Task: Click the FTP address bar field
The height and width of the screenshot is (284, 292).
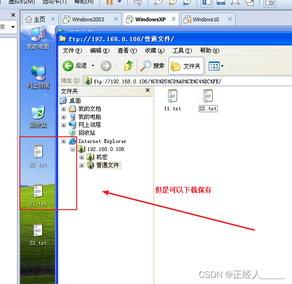Action: [187, 81]
